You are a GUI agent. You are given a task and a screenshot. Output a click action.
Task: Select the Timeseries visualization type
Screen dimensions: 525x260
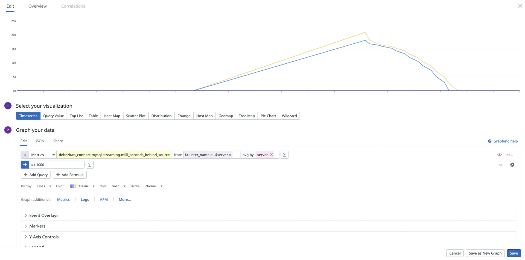coord(28,116)
